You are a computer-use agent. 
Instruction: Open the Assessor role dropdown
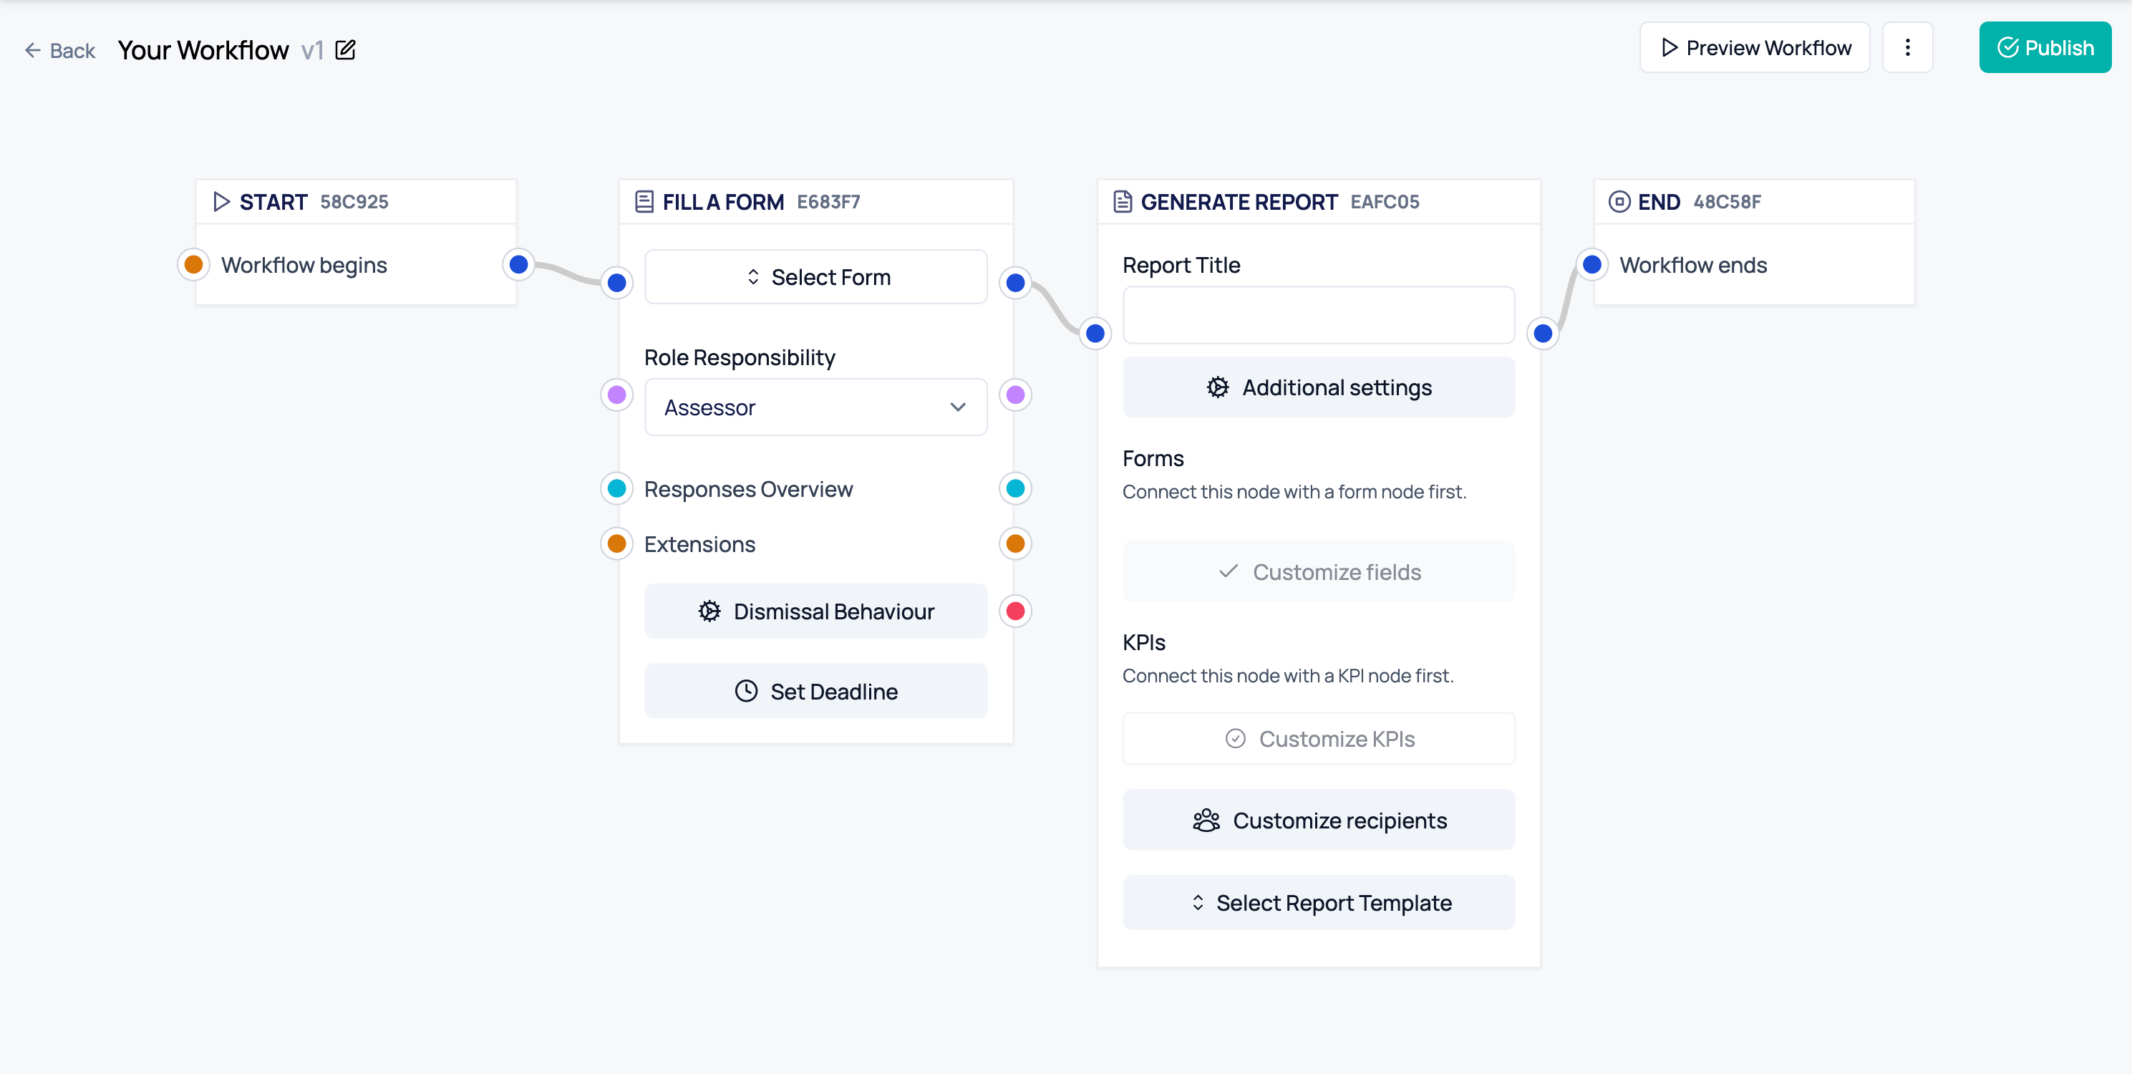(815, 407)
